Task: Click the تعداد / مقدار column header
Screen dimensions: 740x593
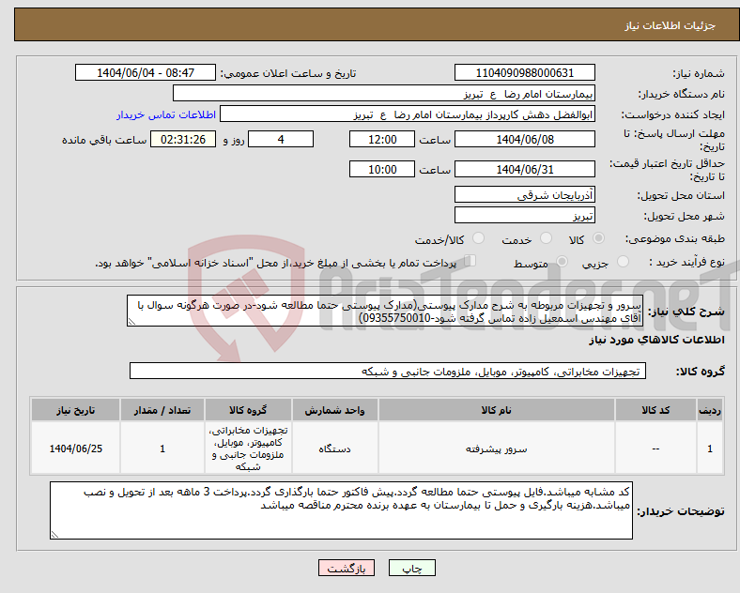Action: (x=162, y=410)
